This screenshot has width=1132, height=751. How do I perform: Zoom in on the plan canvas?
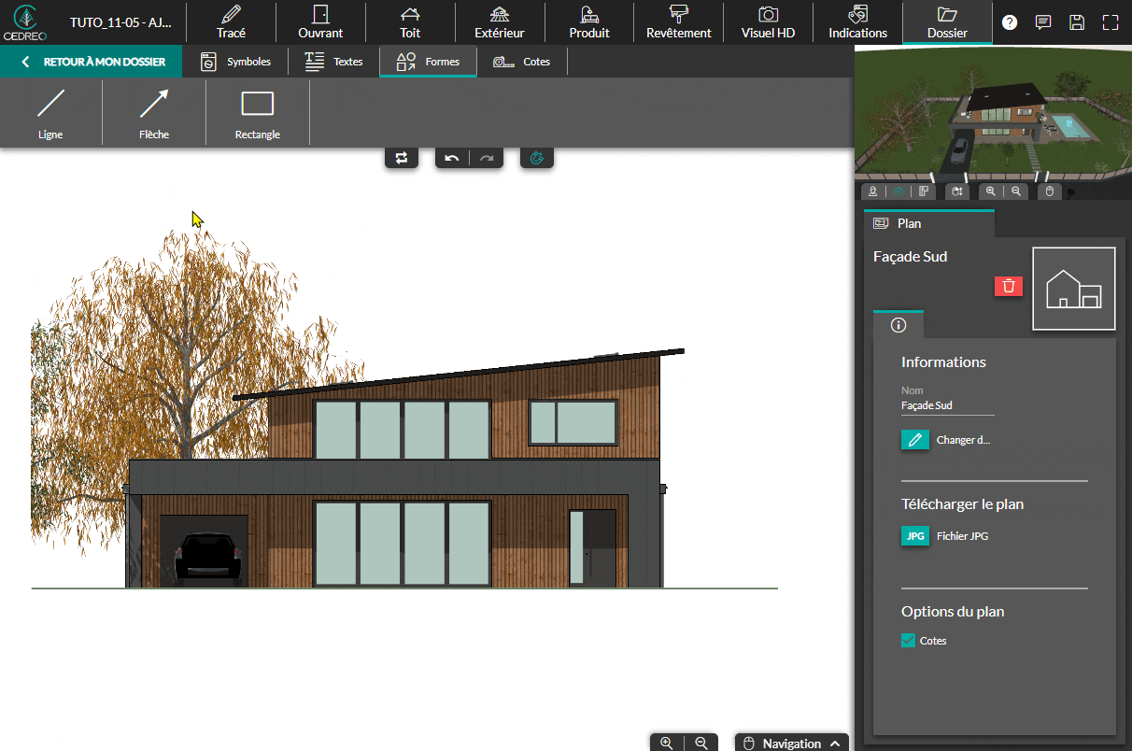pos(667,743)
